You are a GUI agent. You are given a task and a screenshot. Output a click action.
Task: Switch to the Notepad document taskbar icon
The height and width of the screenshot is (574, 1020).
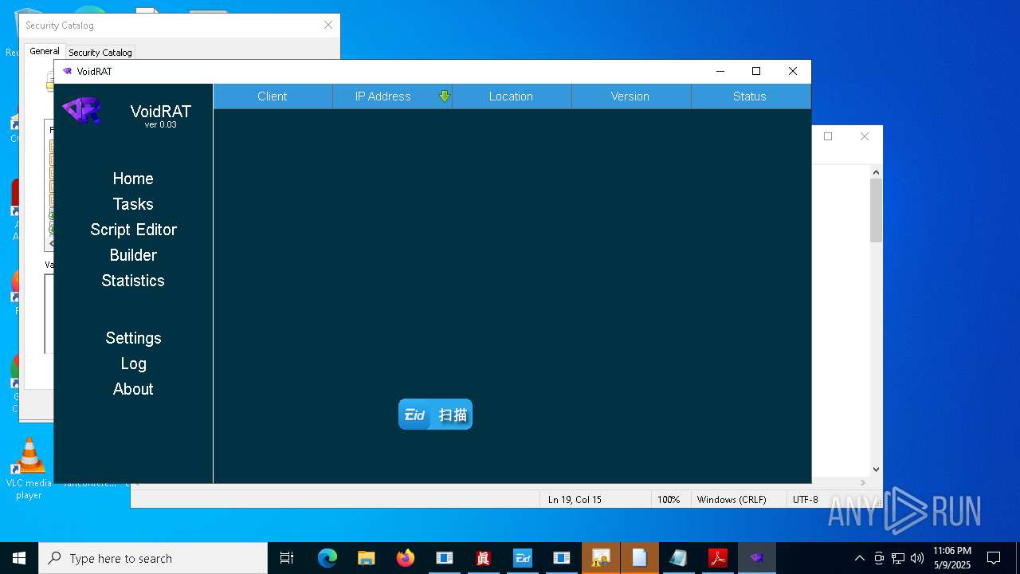640,558
